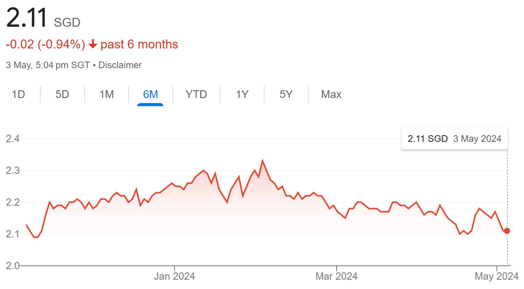Click the Jan 2024 axis label
524x289 pixels.
pos(174,276)
